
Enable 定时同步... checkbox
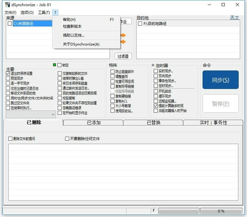point(156,86)
